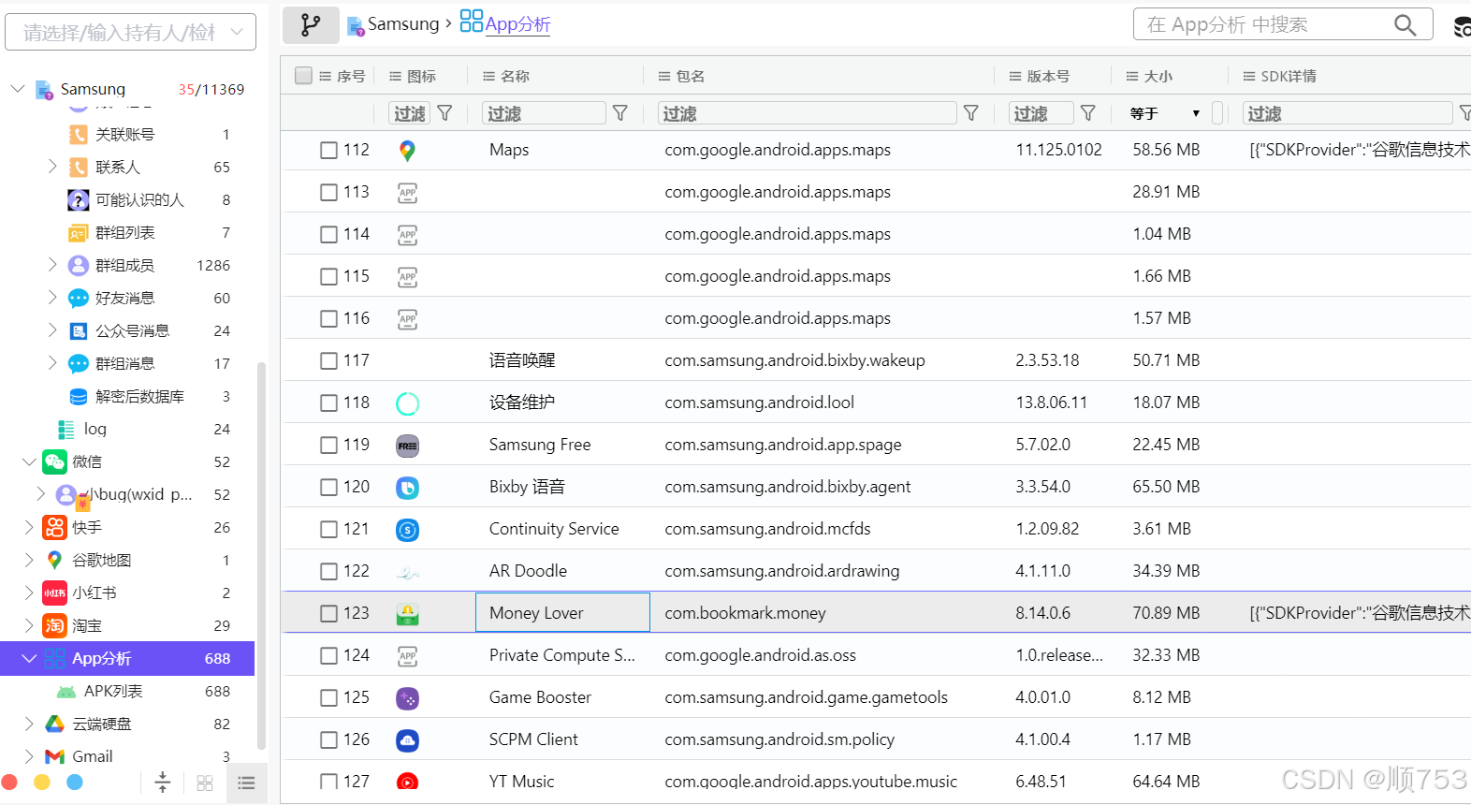This screenshot has height=805, width=1471.
Task: Select 关联账号 in the tree
Action: 124,134
